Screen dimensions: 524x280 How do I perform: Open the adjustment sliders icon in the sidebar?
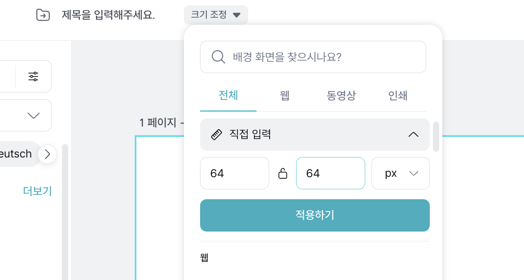tap(33, 76)
